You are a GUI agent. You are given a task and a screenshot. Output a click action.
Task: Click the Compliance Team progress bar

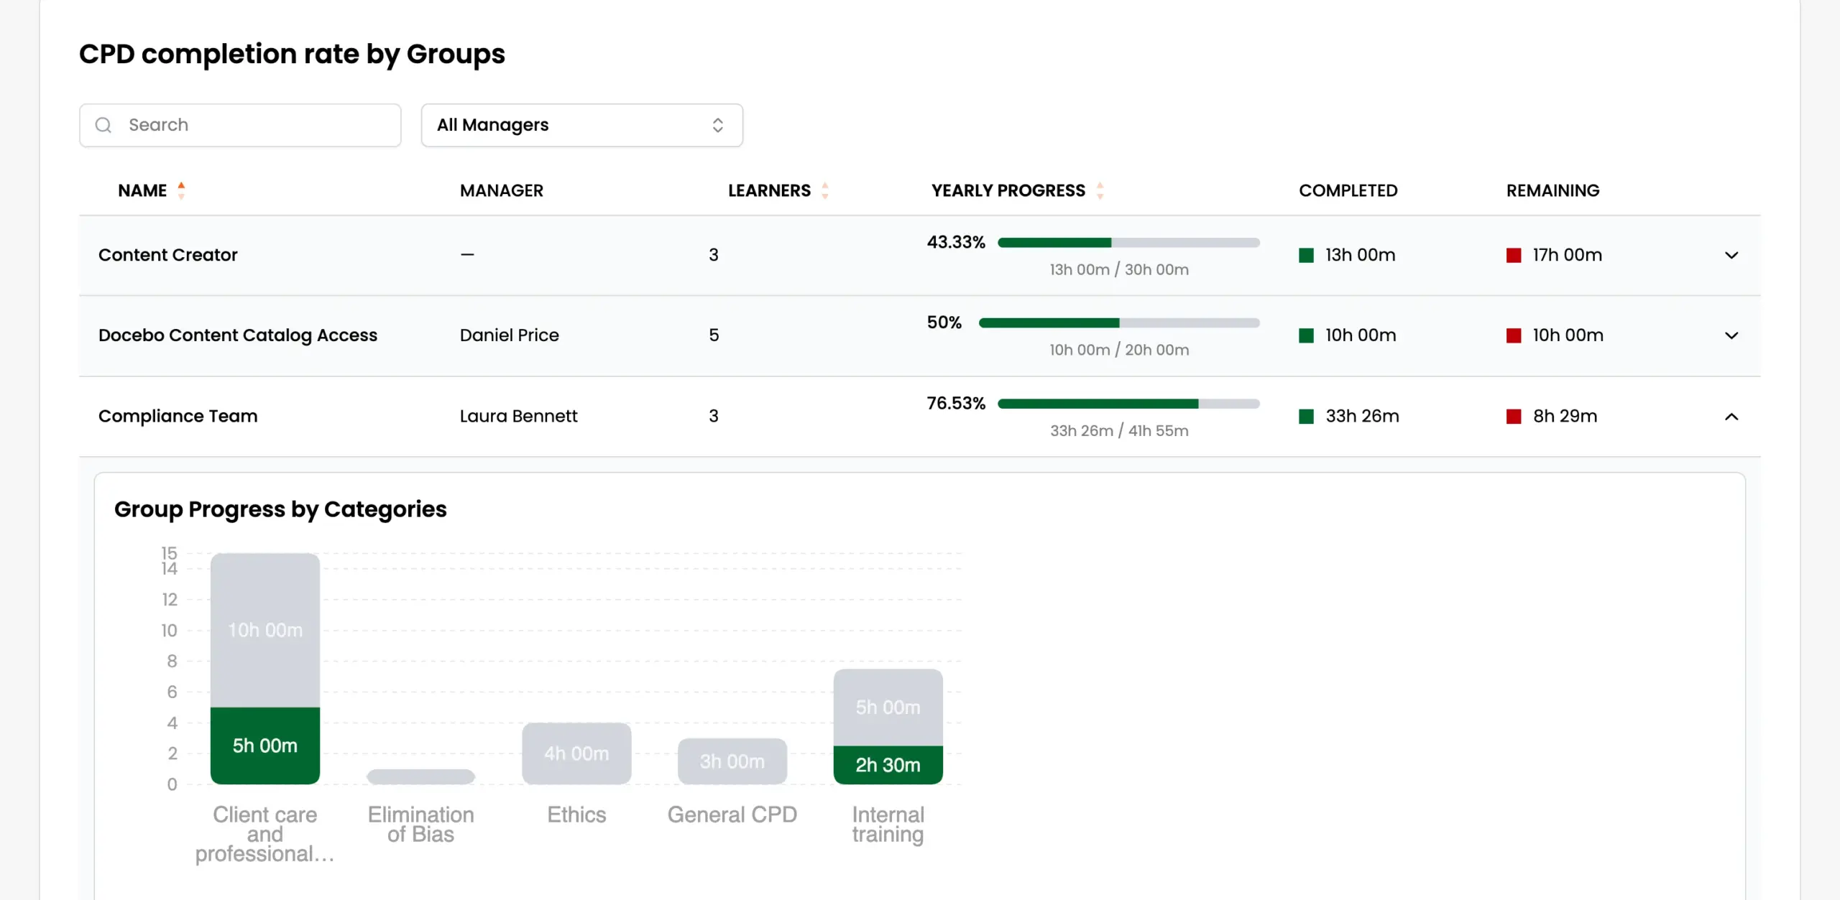[x=1128, y=404]
